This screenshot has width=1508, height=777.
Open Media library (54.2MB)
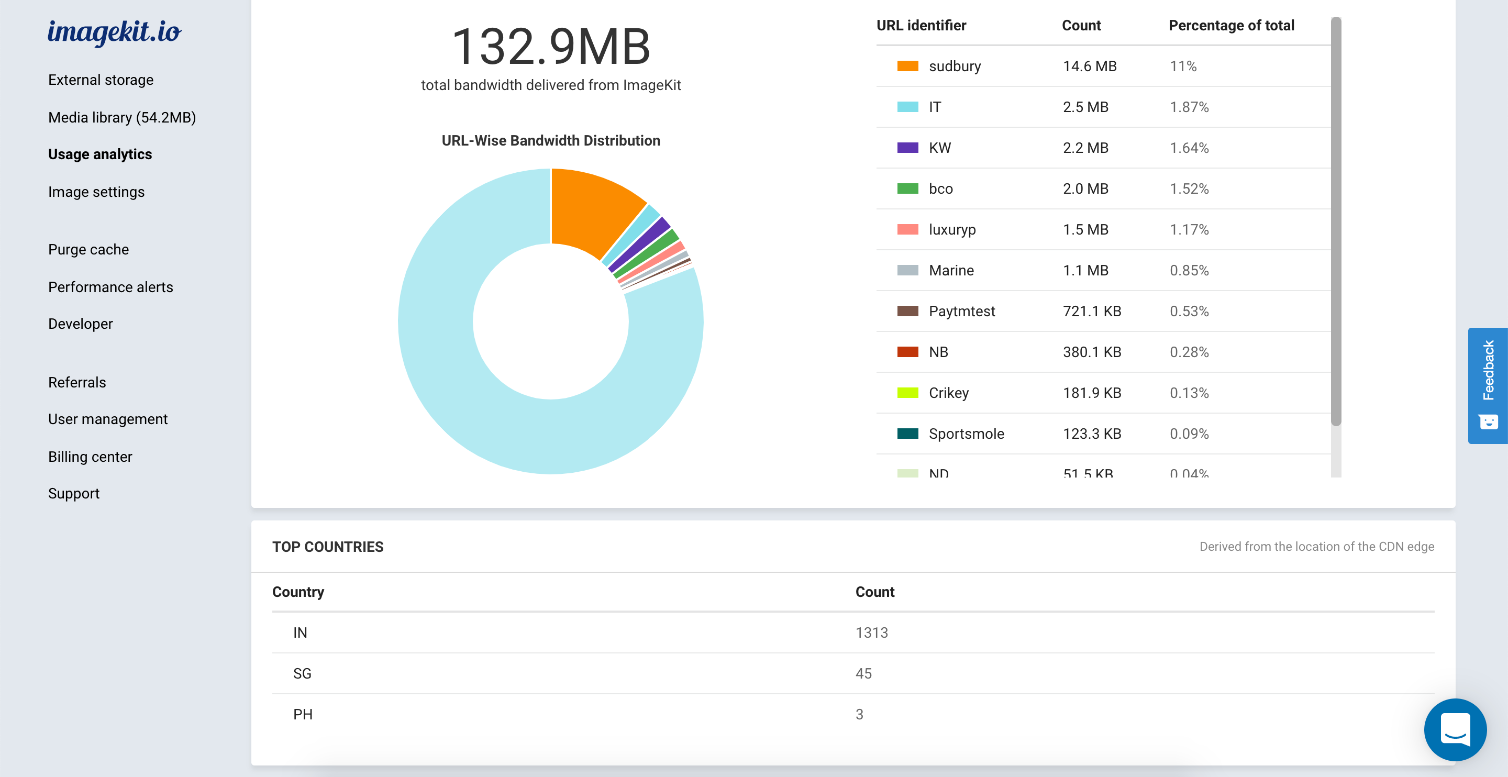pyautogui.click(x=122, y=117)
